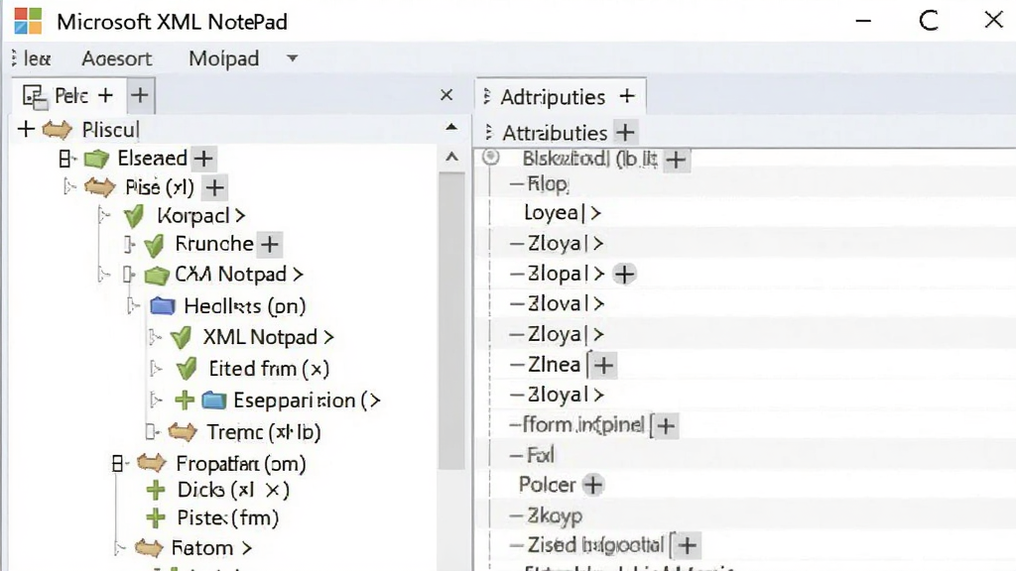Image resolution: width=1016 pixels, height=571 pixels.
Task: Open the leα menu
Action: 37,58
